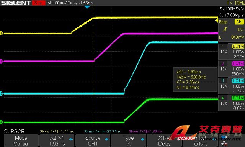Click the rising edge trigger slope icon
This screenshot has width=245, height=147.
pyautogui.click(x=225, y=29)
